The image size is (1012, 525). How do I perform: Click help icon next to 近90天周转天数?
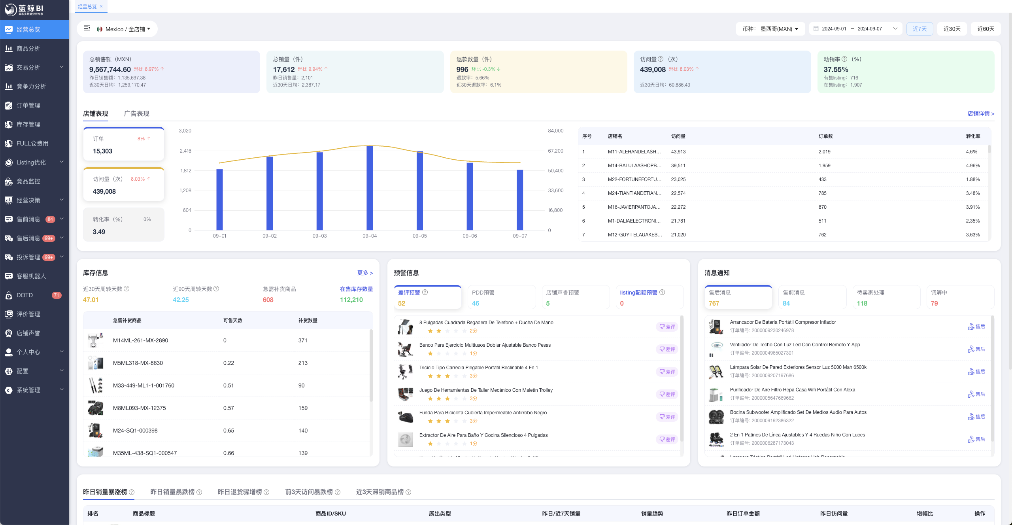point(216,289)
